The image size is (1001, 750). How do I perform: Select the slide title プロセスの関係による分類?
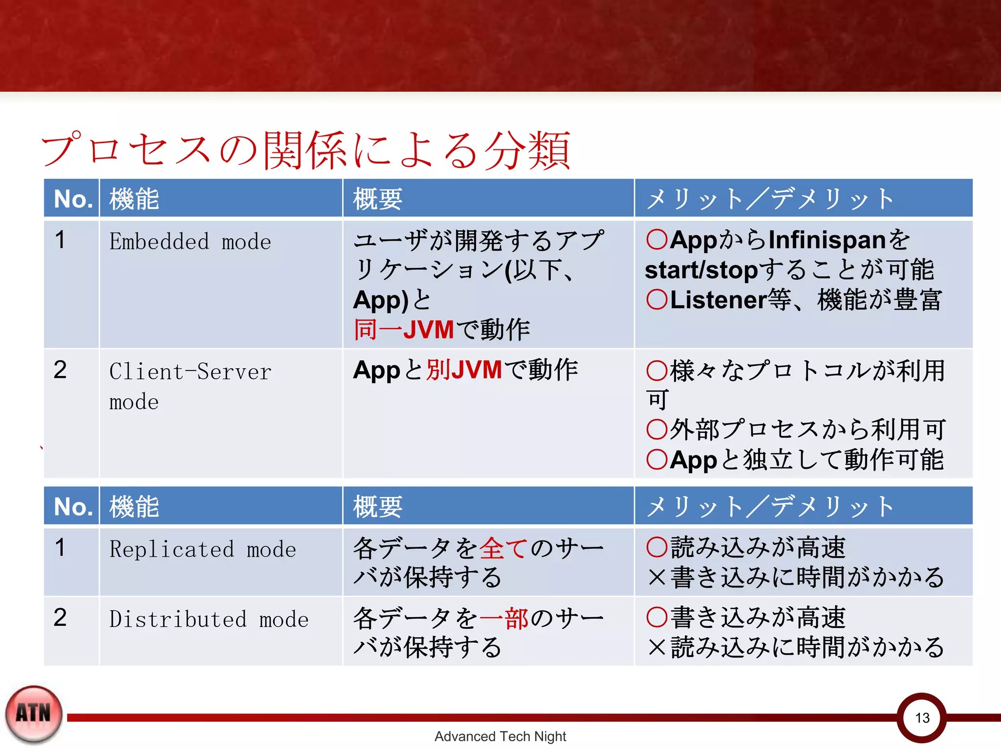pyautogui.click(x=306, y=150)
